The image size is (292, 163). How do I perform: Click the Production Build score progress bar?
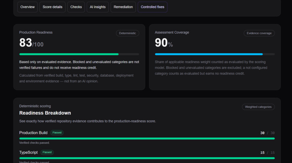tap(147, 138)
